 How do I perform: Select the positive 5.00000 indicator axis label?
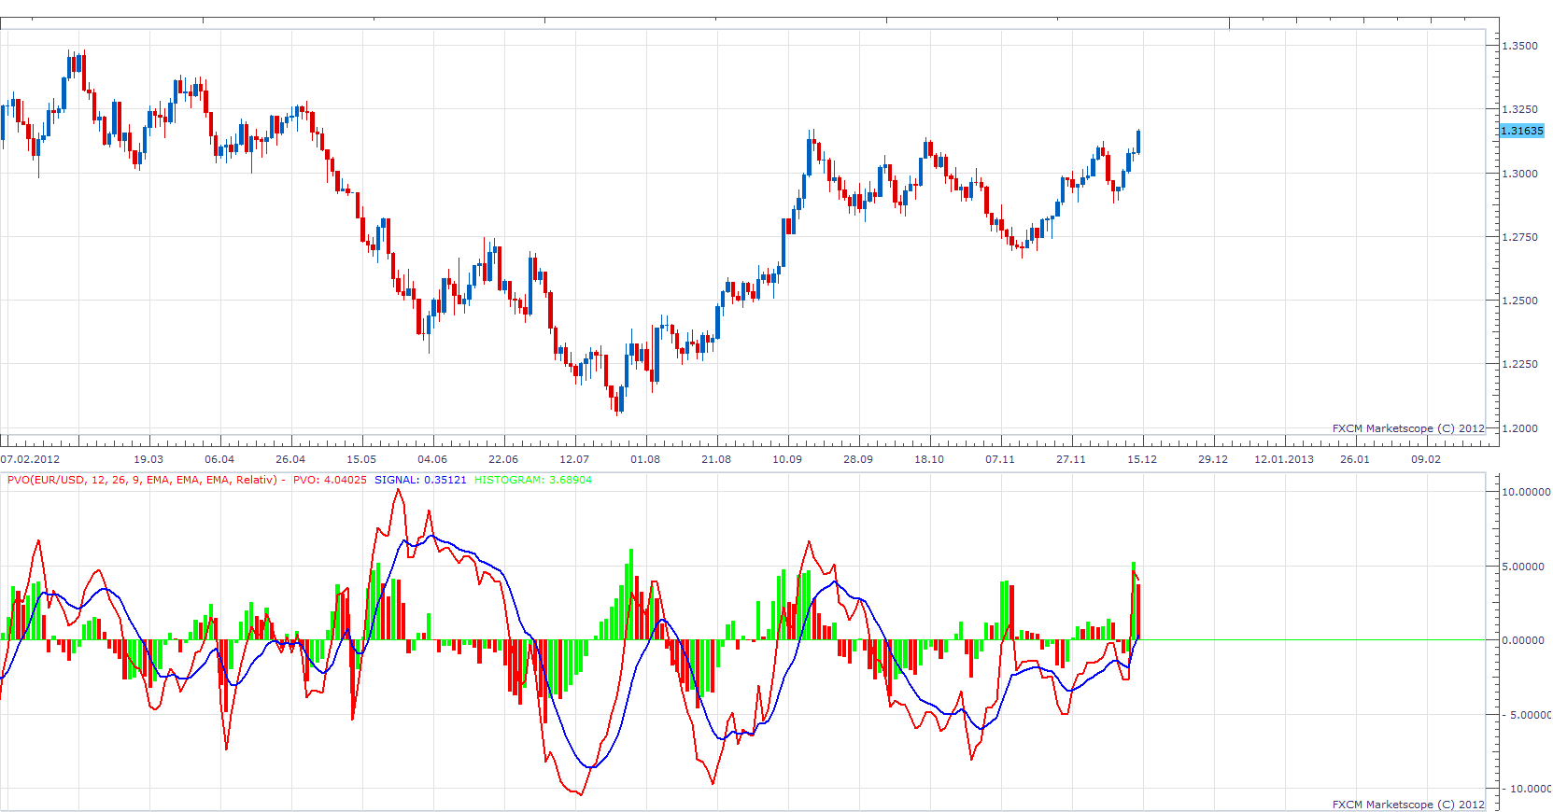pos(1523,567)
